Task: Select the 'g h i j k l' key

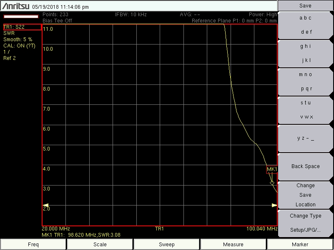Action: tap(305, 53)
